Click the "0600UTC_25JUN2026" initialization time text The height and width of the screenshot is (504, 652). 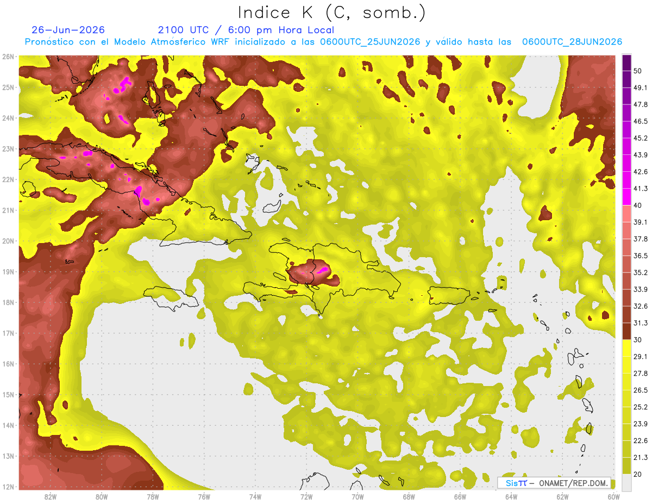point(371,42)
